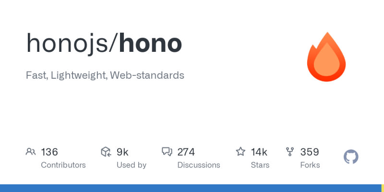Click the Discussions speech bubble icon

(x=167, y=152)
